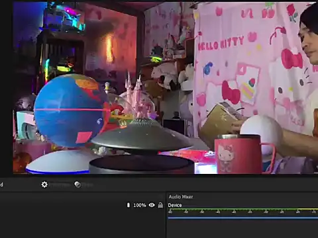
Task: Open source Filters via the circles icon
Action: [x=78, y=184]
